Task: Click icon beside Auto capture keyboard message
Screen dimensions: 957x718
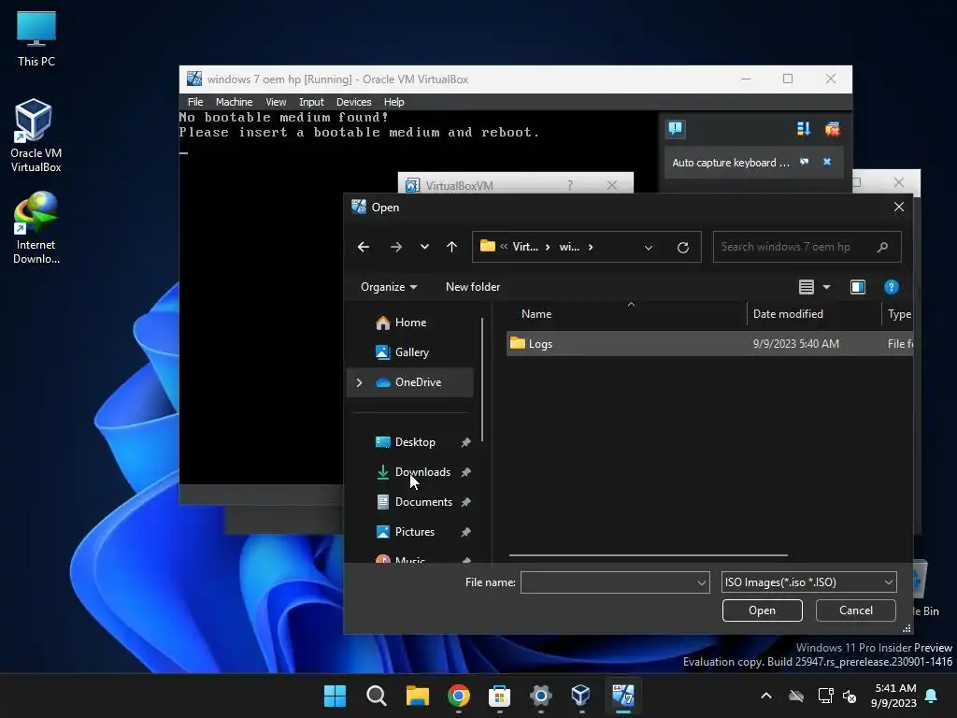Action: [x=805, y=162]
